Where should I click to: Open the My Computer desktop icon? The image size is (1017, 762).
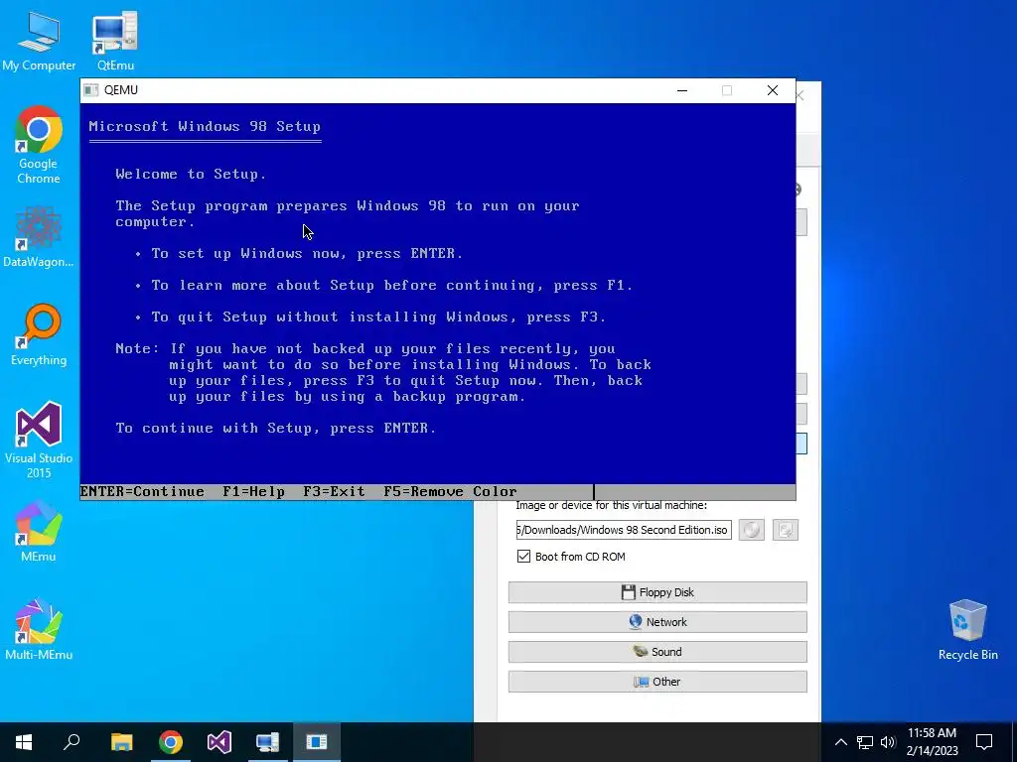(x=39, y=42)
